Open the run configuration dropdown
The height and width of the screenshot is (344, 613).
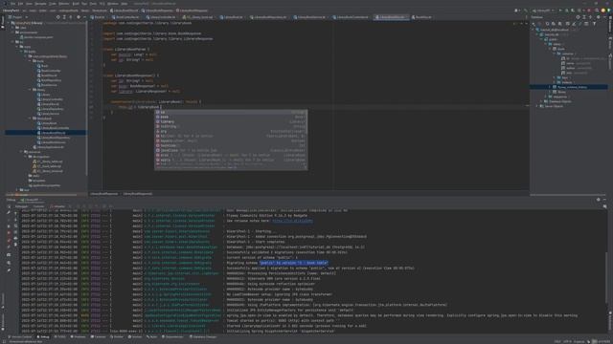point(544,11)
